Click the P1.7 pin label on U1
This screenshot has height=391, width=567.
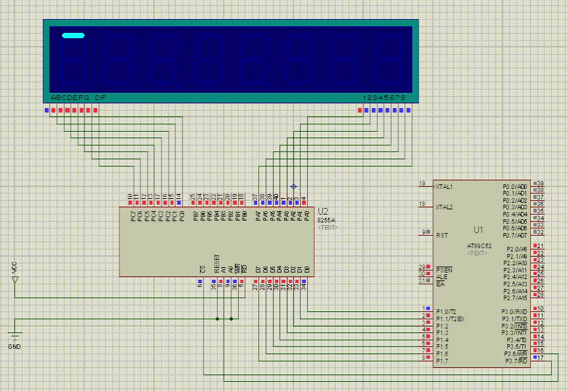[442, 361]
